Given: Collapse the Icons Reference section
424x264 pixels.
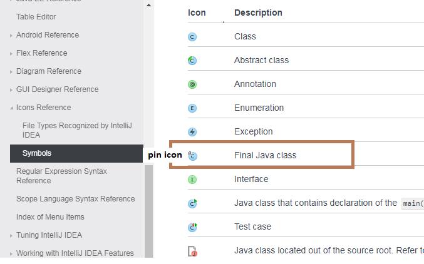Looking at the screenshot, I should 11,108.
